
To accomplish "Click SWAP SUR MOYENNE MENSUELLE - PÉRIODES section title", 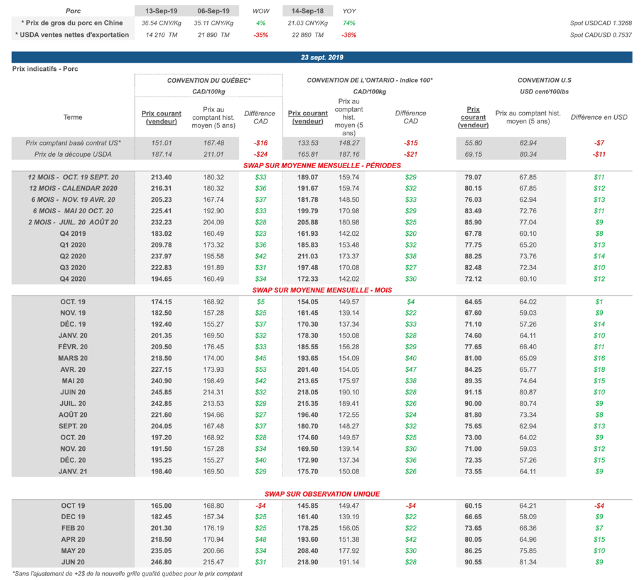I will point(321,166).
